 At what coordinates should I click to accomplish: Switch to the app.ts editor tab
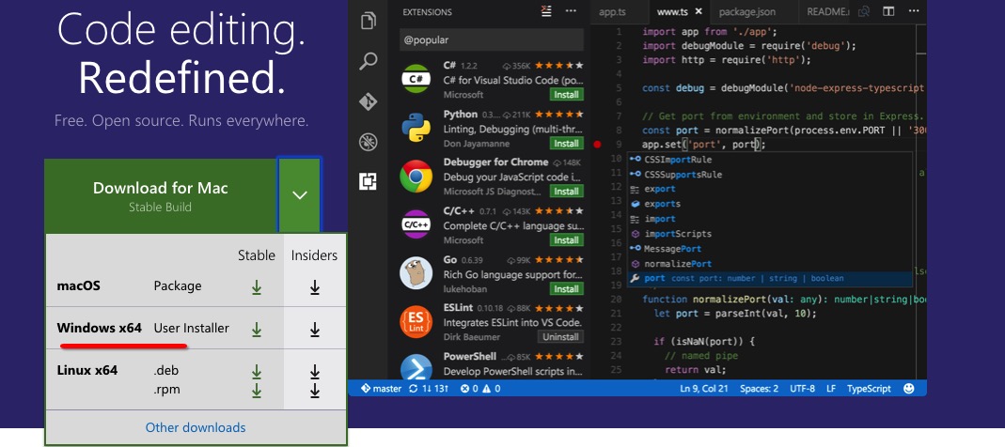[x=611, y=12]
